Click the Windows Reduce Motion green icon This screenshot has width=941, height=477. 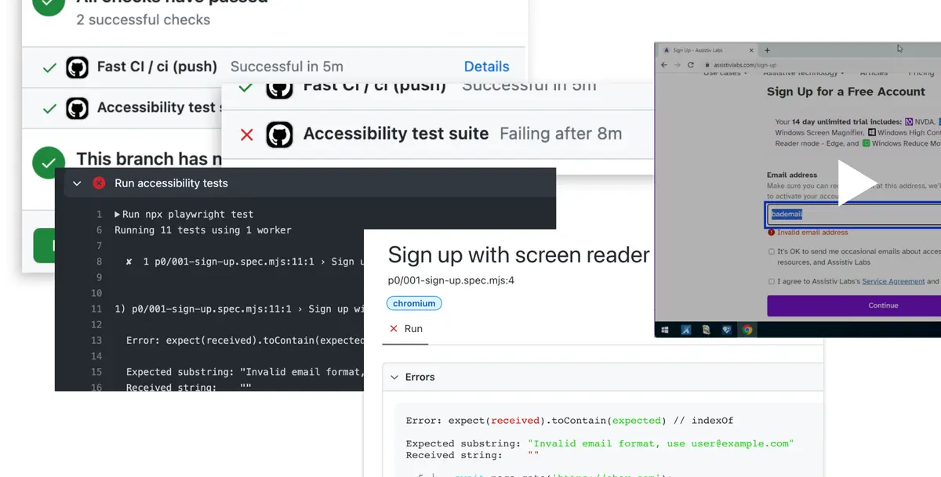[x=867, y=143]
